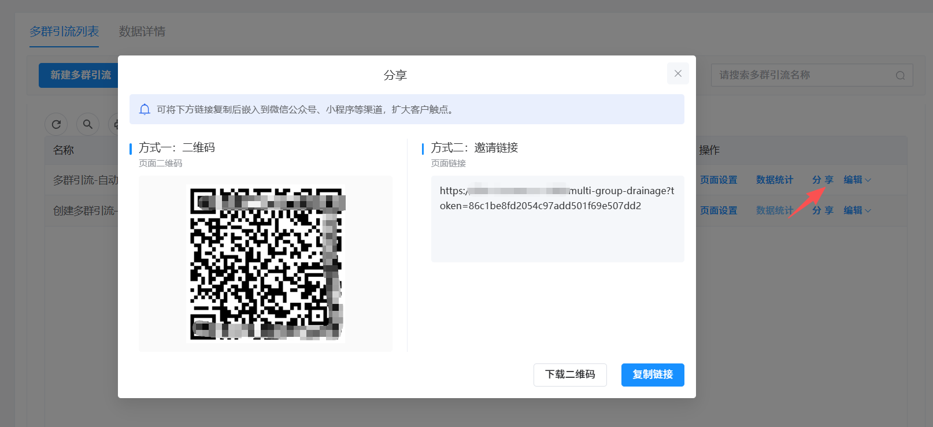Image resolution: width=933 pixels, height=427 pixels.
Task: Select the 多群引流-自动 row name
Action: point(86,180)
